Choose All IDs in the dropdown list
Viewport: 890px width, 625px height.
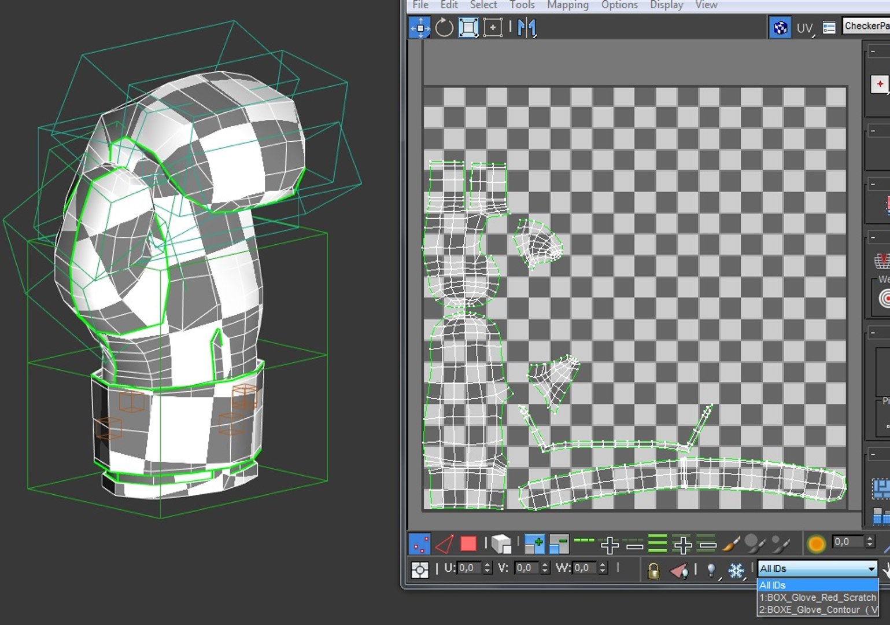click(x=817, y=585)
